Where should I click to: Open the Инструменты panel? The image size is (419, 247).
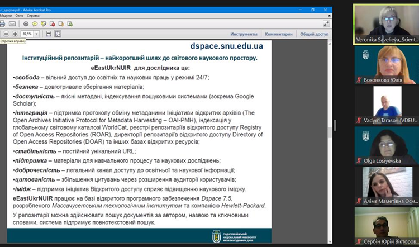[x=244, y=34]
